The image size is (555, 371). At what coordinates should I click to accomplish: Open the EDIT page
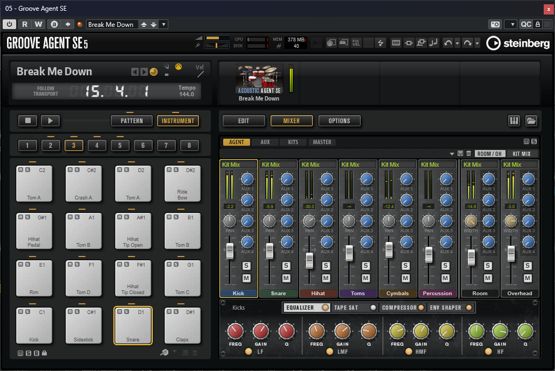click(x=244, y=121)
